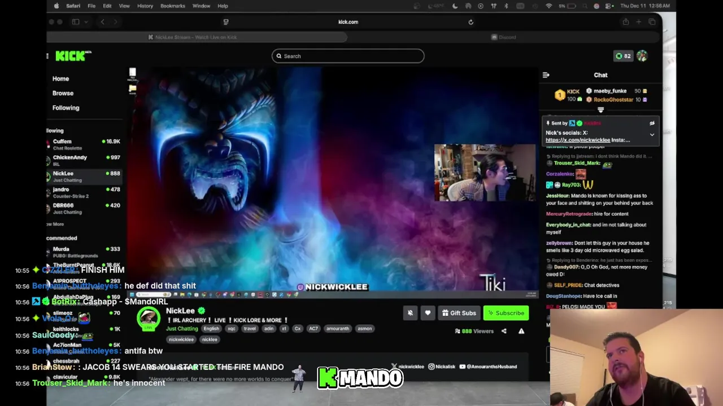Click the Kick logo in the header
The image size is (723, 406).
coord(73,56)
